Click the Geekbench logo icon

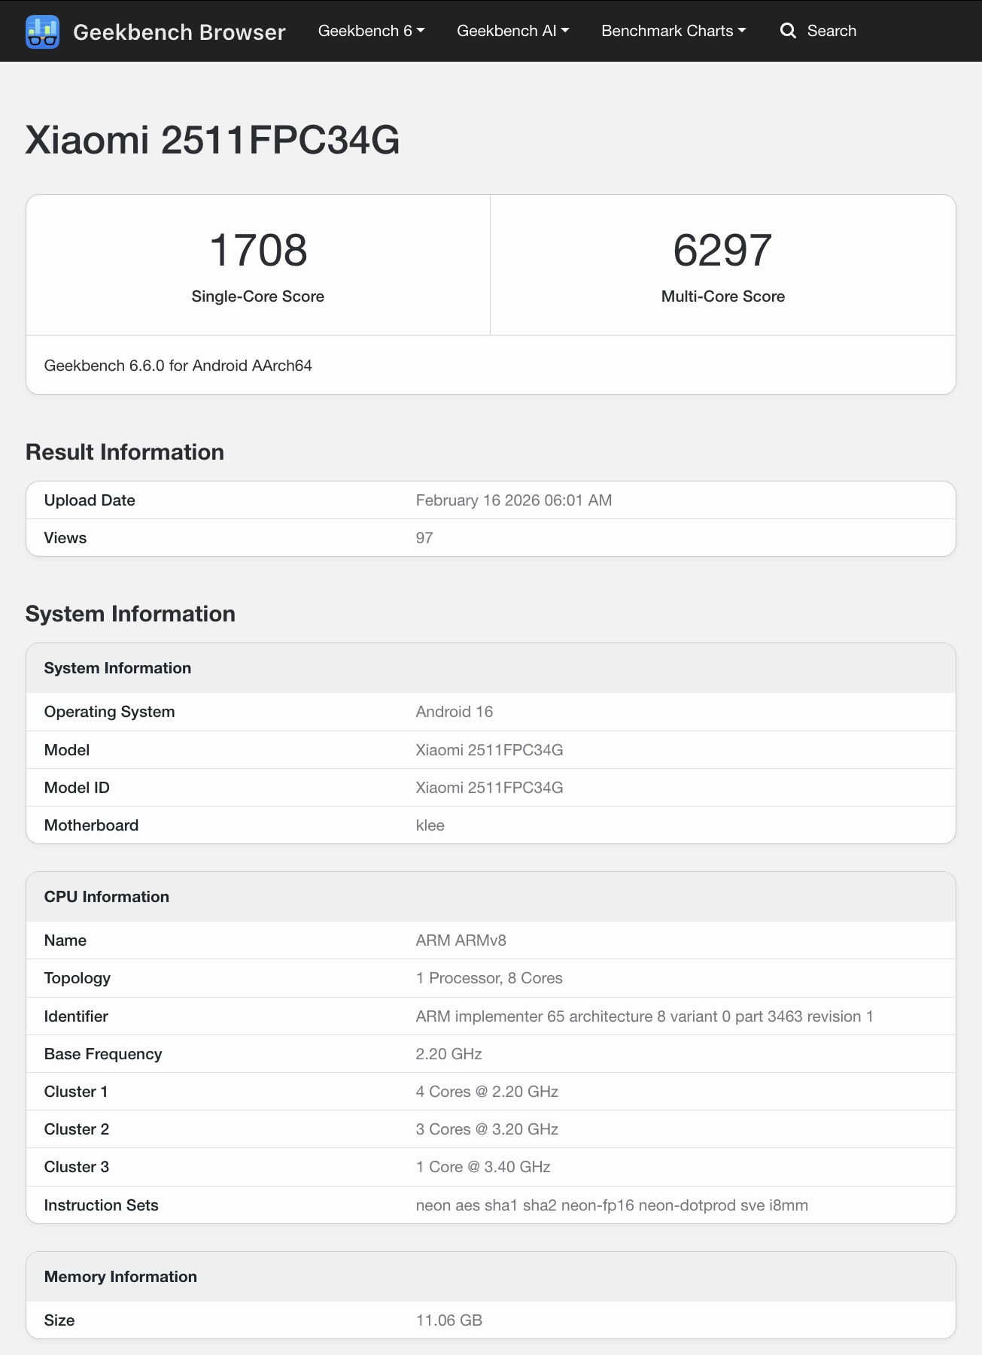tap(42, 32)
